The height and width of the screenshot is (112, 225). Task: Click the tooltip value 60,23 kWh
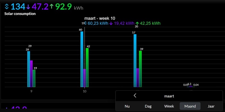pos(98,23)
